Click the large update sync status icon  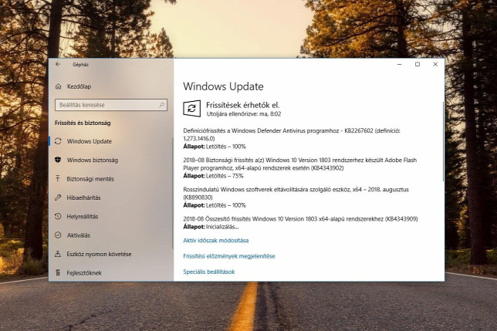191,109
